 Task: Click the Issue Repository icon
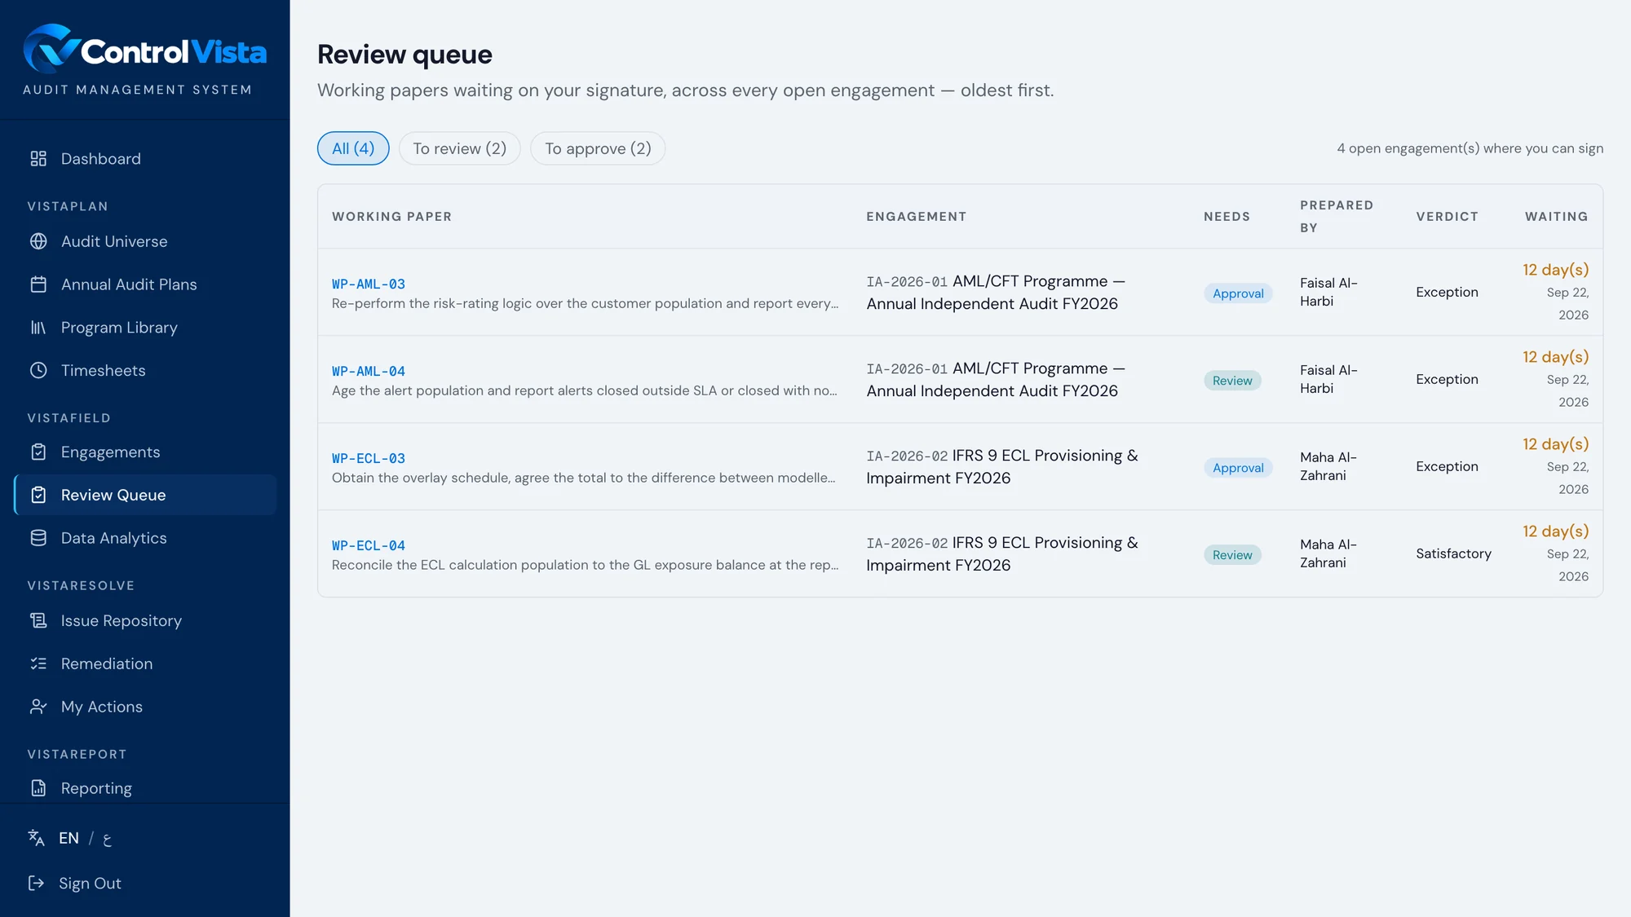38,621
